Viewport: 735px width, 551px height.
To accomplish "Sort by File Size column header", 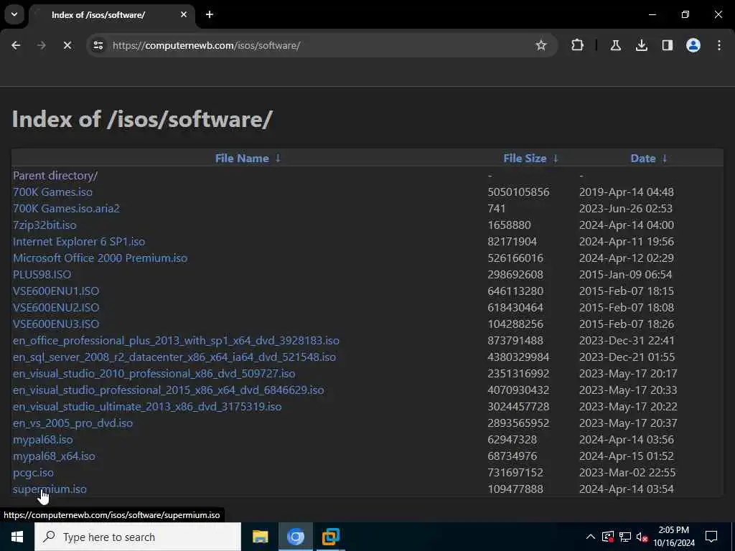I will [525, 159].
